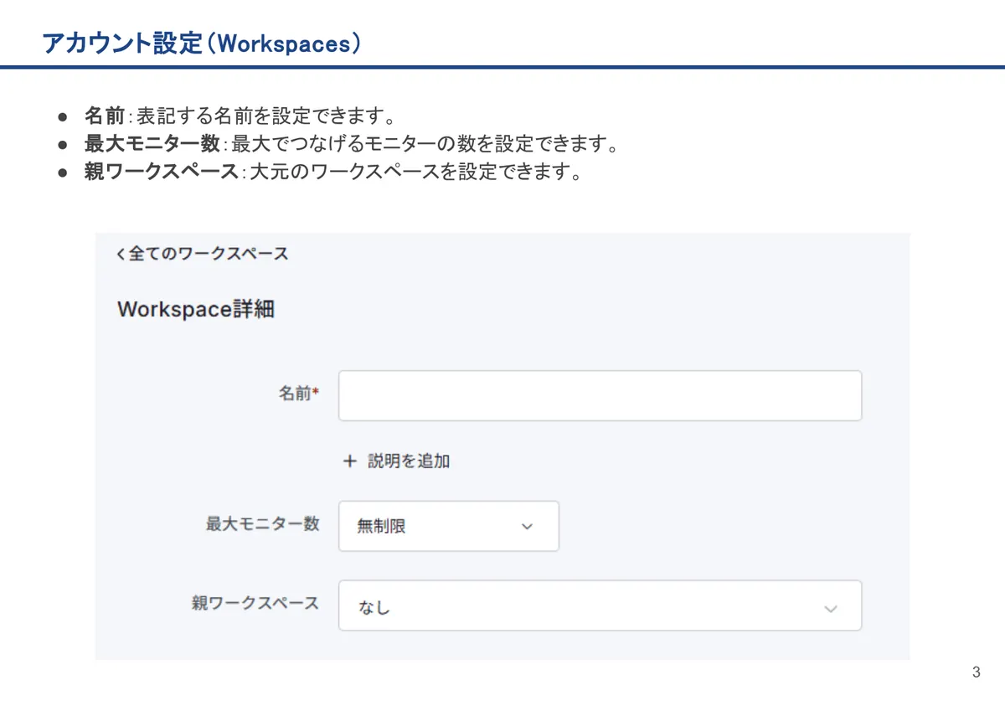
Task: Click bullet text 最大でつなげるモニターの数を設定できます
Action: [425, 144]
